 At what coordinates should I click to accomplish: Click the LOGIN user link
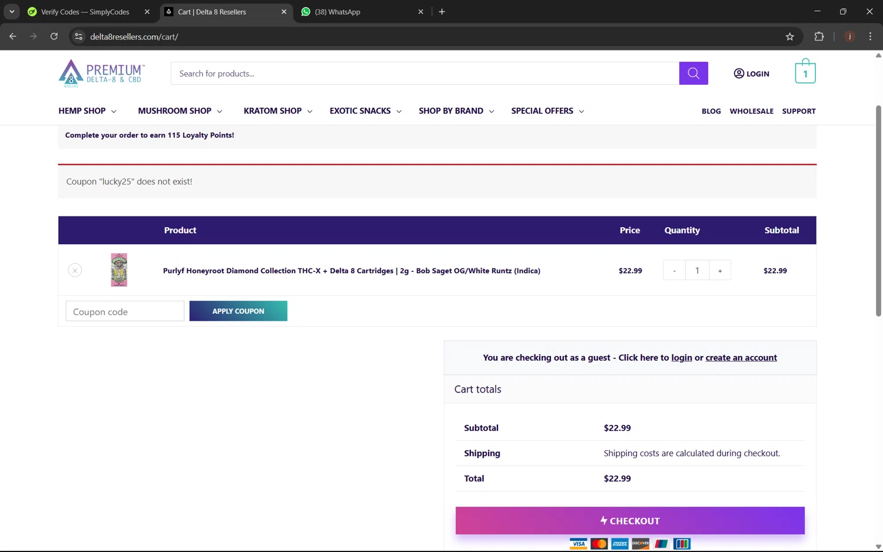pyautogui.click(x=751, y=74)
